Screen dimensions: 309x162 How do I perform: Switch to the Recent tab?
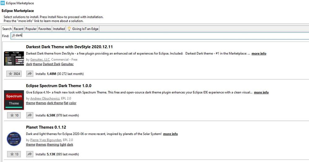coord(19,29)
